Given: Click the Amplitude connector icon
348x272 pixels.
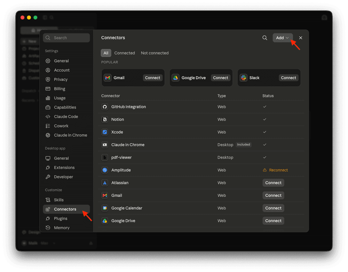Looking at the screenshot, I should 105,170.
